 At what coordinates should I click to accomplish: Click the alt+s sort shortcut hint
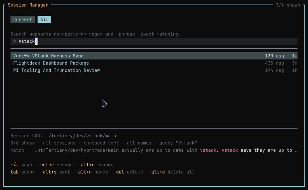tap(56, 172)
